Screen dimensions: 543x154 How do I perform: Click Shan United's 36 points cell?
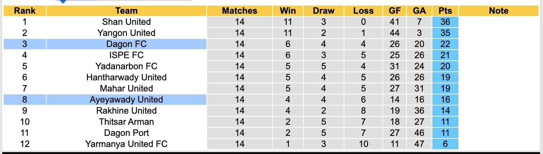[x=445, y=22]
